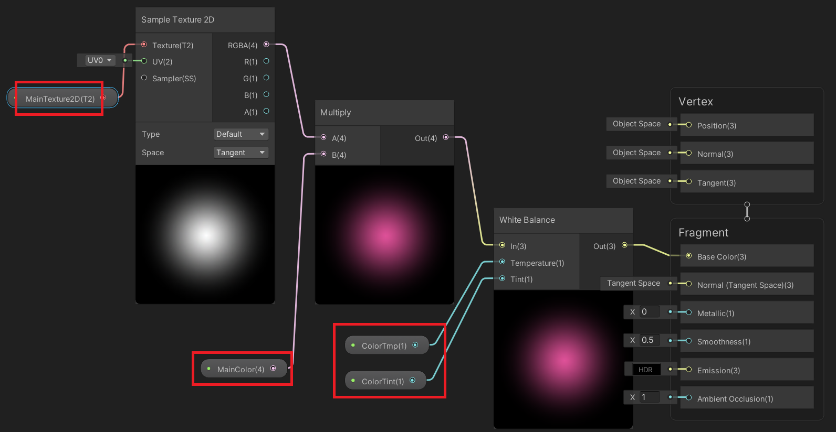Click the RGBA(4) output port on Sample Texture 2D
Screen dimensions: 836x432
(266, 45)
